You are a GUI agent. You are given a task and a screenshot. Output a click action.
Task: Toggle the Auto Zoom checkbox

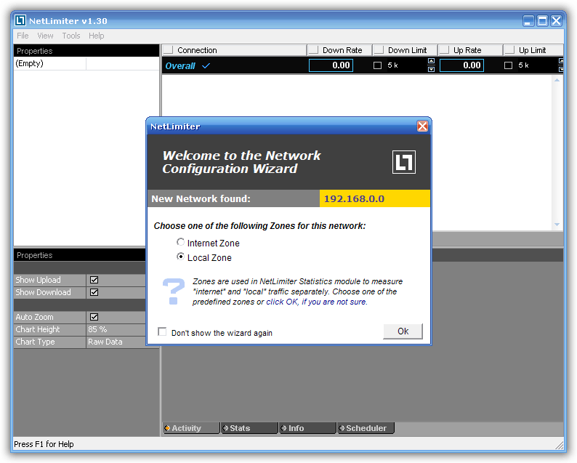(x=94, y=317)
